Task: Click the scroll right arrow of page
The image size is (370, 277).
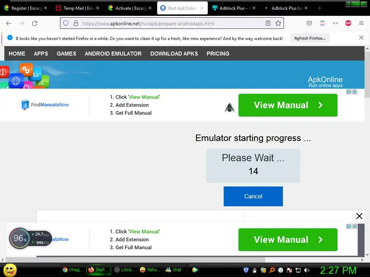Action: (x=362, y=260)
